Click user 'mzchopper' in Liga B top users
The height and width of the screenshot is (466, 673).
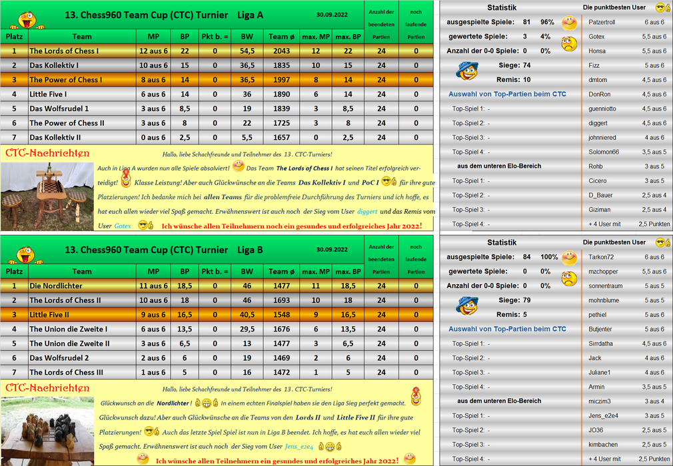[603, 272]
